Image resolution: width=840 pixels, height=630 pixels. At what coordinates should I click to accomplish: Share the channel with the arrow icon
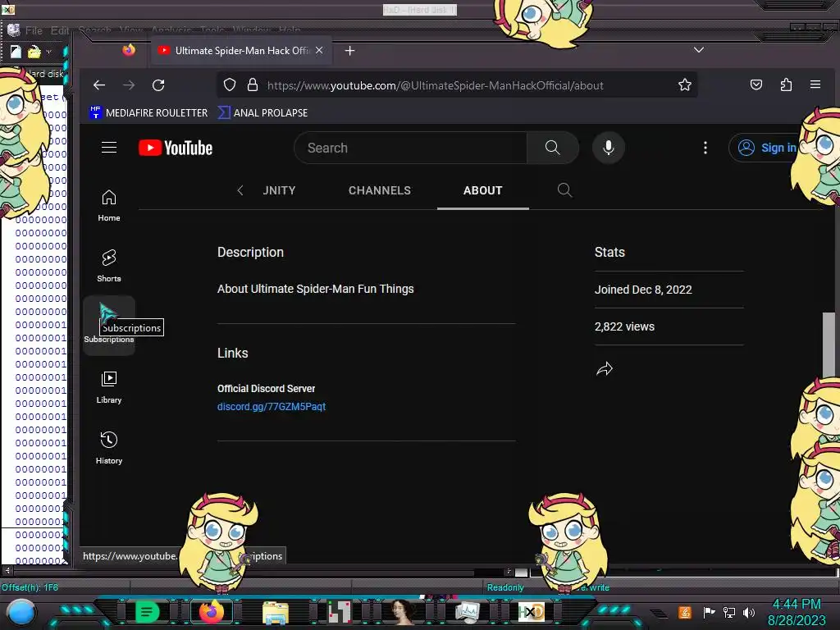click(x=605, y=368)
